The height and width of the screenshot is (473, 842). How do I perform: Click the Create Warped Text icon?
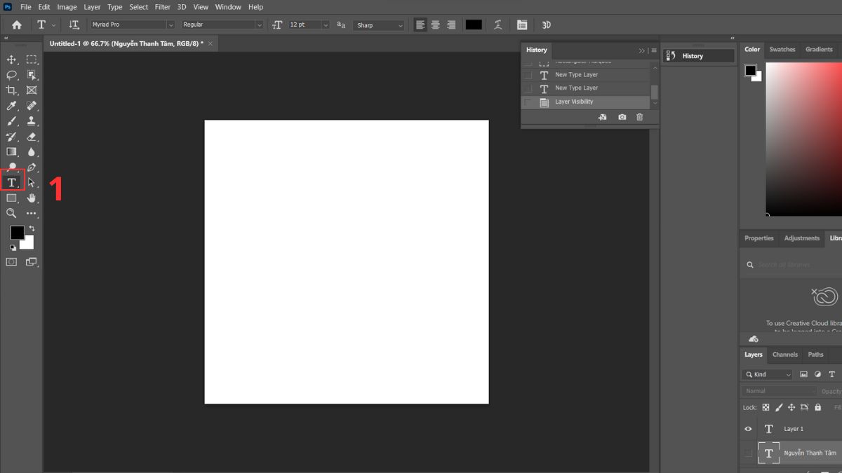pyautogui.click(x=497, y=25)
